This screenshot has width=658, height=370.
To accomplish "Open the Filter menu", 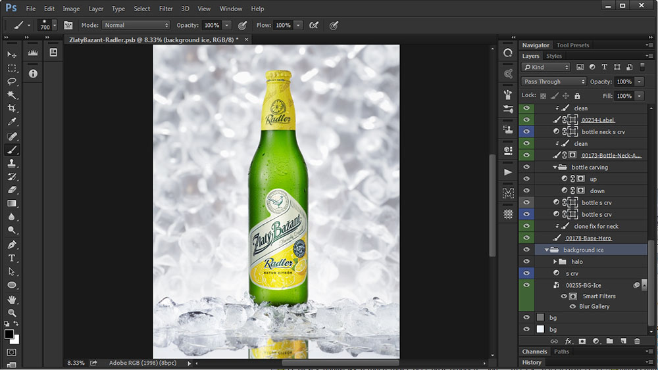I will pyautogui.click(x=166, y=9).
